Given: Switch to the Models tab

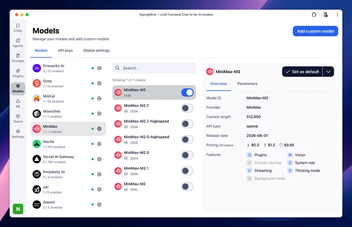Looking at the screenshot, I should (x=41, y=51).
